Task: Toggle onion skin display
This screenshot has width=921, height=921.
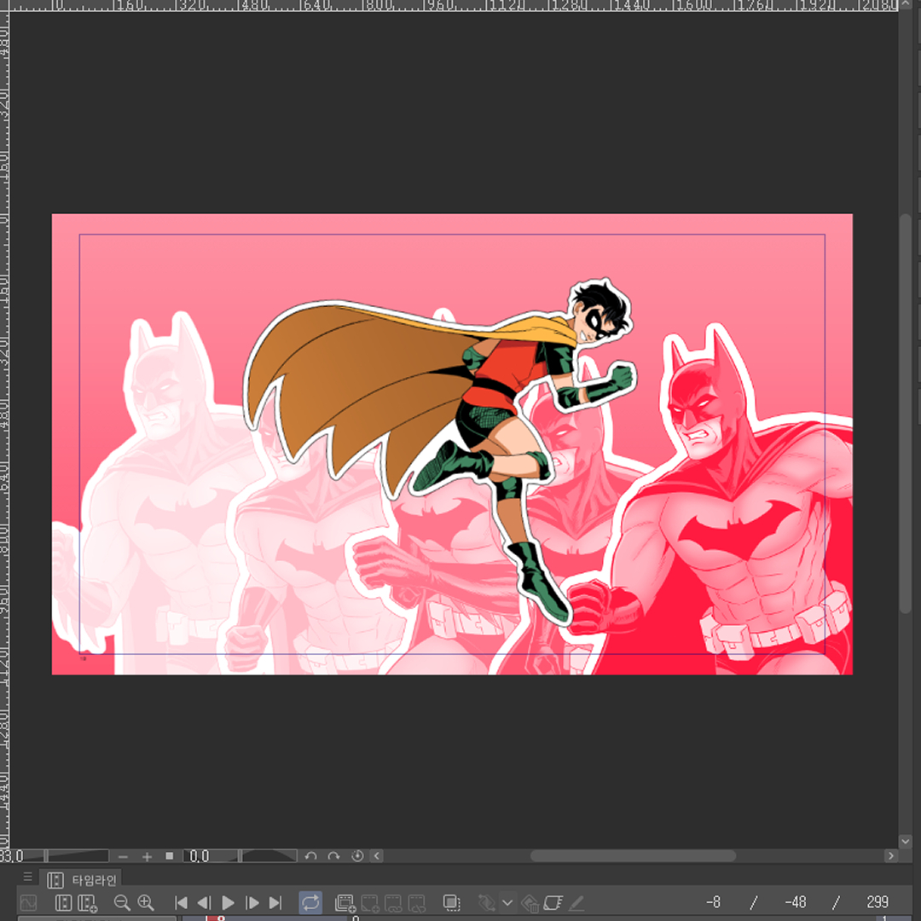Action: [452, 902]
